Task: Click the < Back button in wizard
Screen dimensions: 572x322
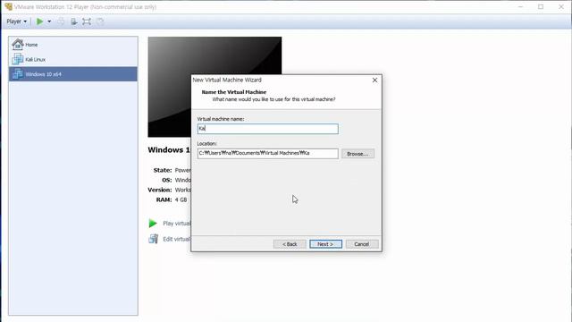Action: pos(290,244)
